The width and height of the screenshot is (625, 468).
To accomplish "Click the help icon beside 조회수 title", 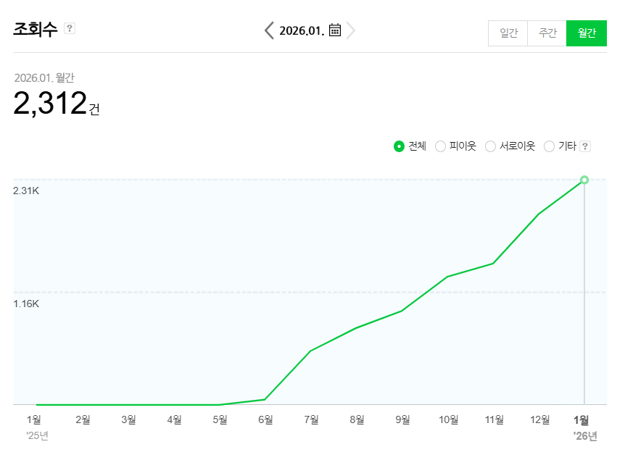I will click(70, 28).
